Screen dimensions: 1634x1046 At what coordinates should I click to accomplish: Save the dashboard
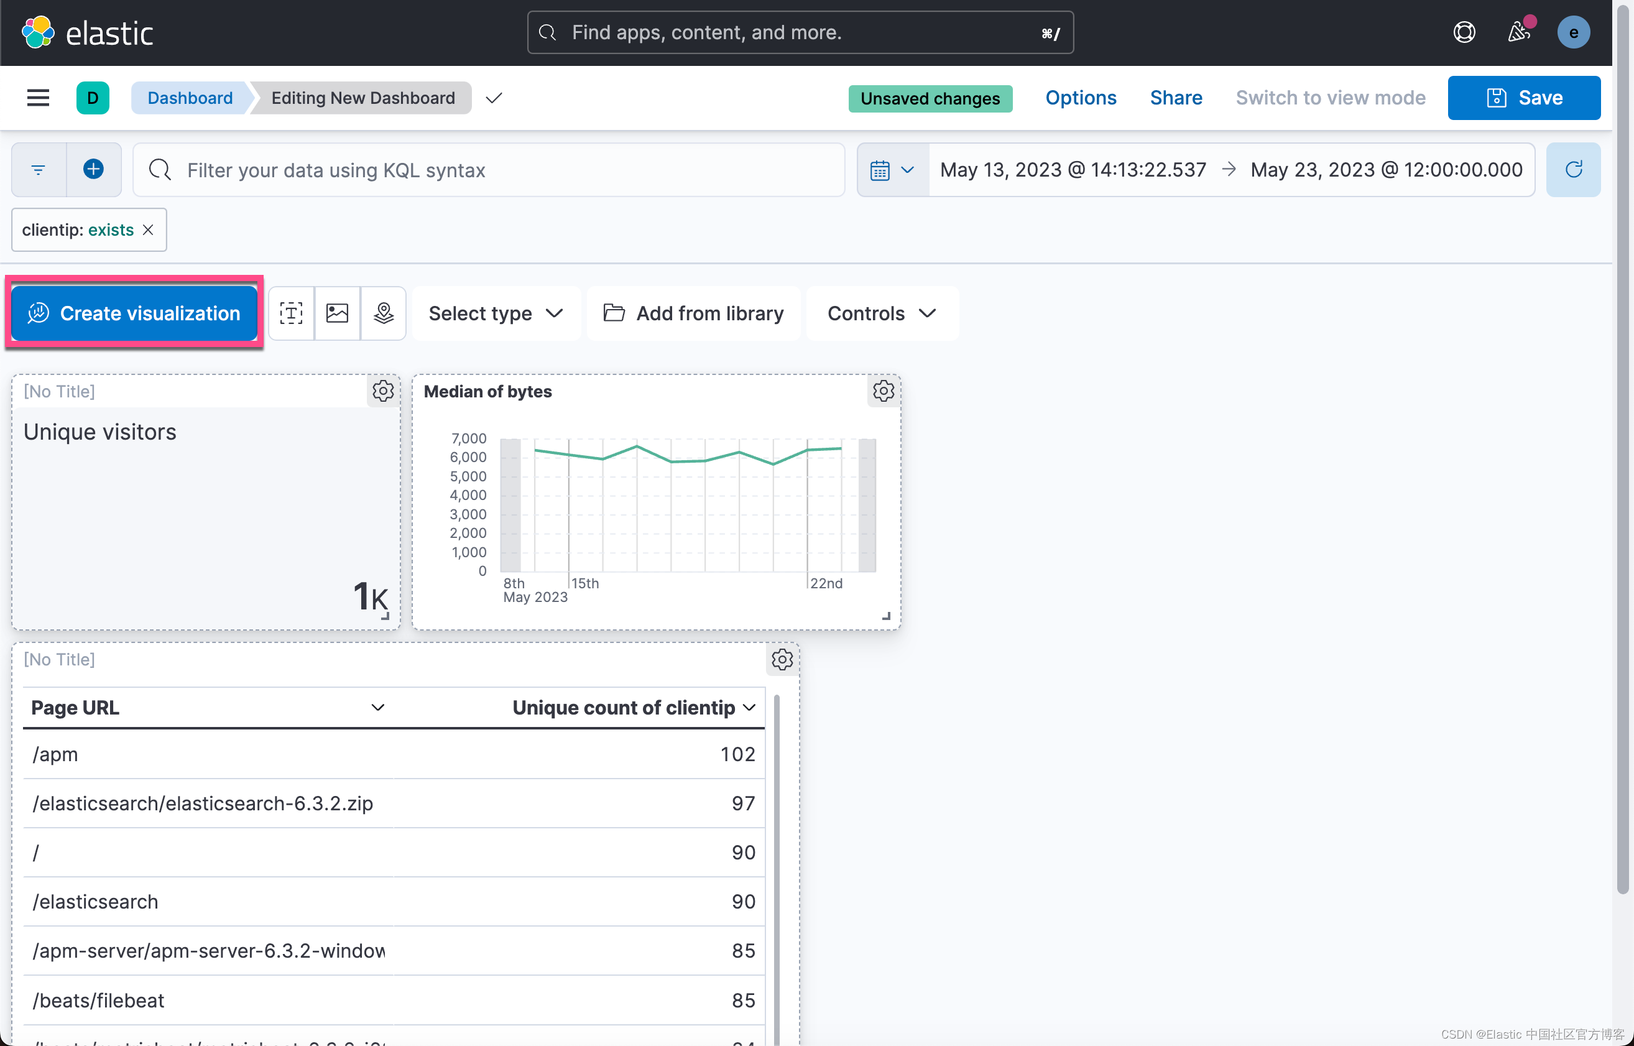click(x=1524, y=98)
